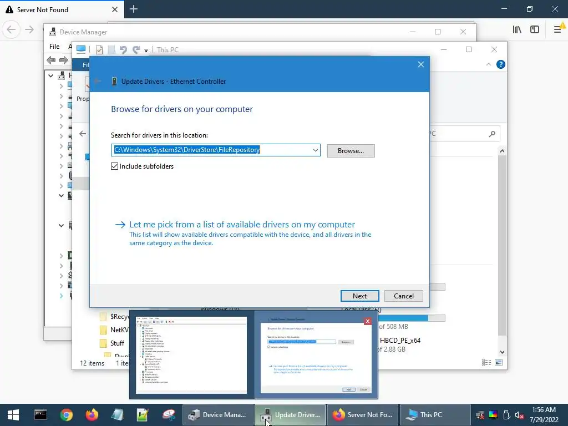568x426 pixels.
Task: Switch to Device Manager taskbar button
Action: click(217, 415)
